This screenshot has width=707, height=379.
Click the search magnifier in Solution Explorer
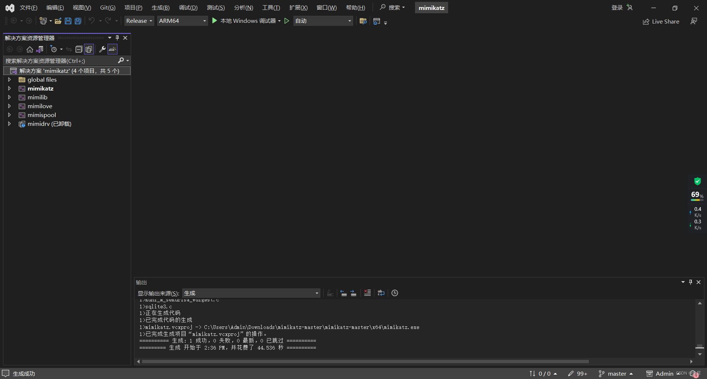121,60
